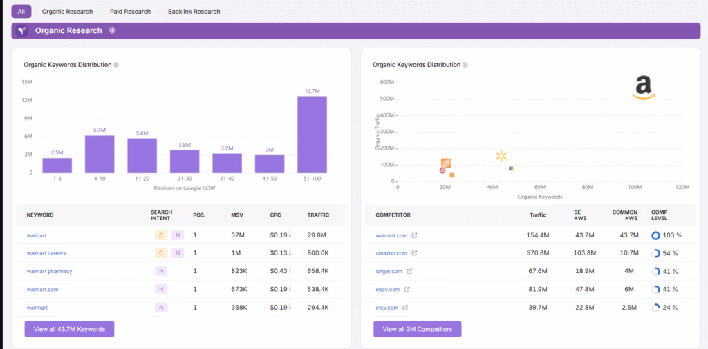Click the 103% comp level indicator for walmart.com
The width and height of the screenshot is (708, 349).
coord(655,235)
